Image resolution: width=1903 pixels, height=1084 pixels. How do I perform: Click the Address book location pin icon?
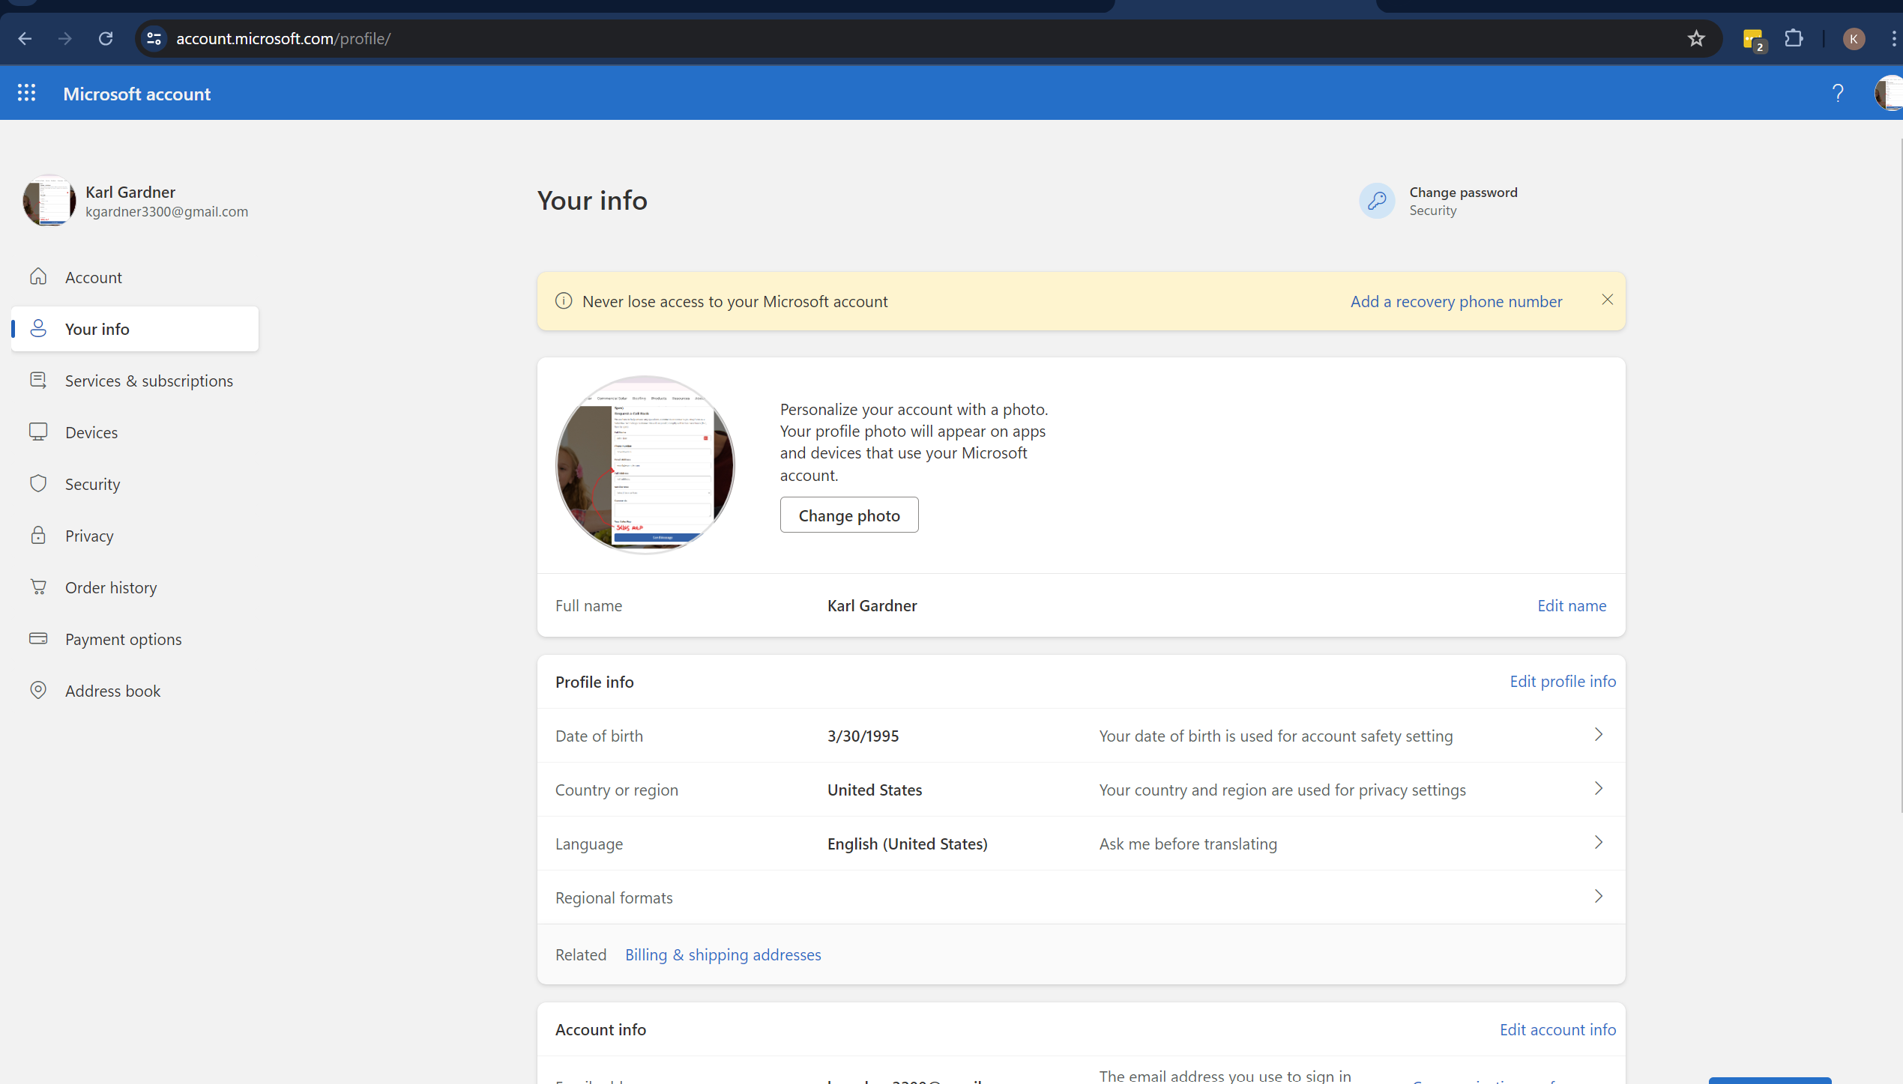point(38,691)
